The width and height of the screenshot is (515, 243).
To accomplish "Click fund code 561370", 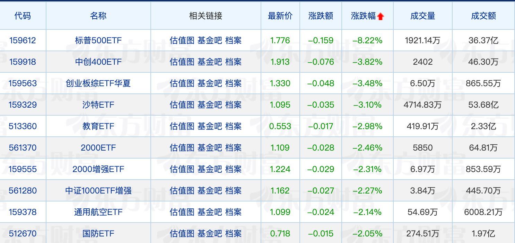I will (23, 148).
